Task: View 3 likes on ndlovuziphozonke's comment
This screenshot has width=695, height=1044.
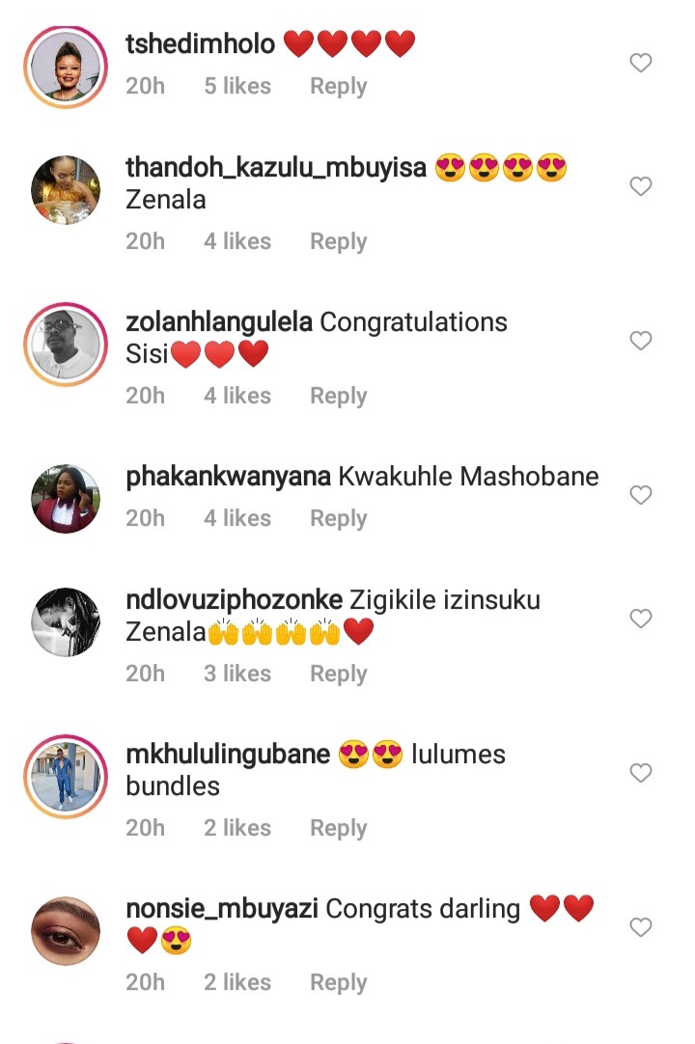Action: [237, 673]
